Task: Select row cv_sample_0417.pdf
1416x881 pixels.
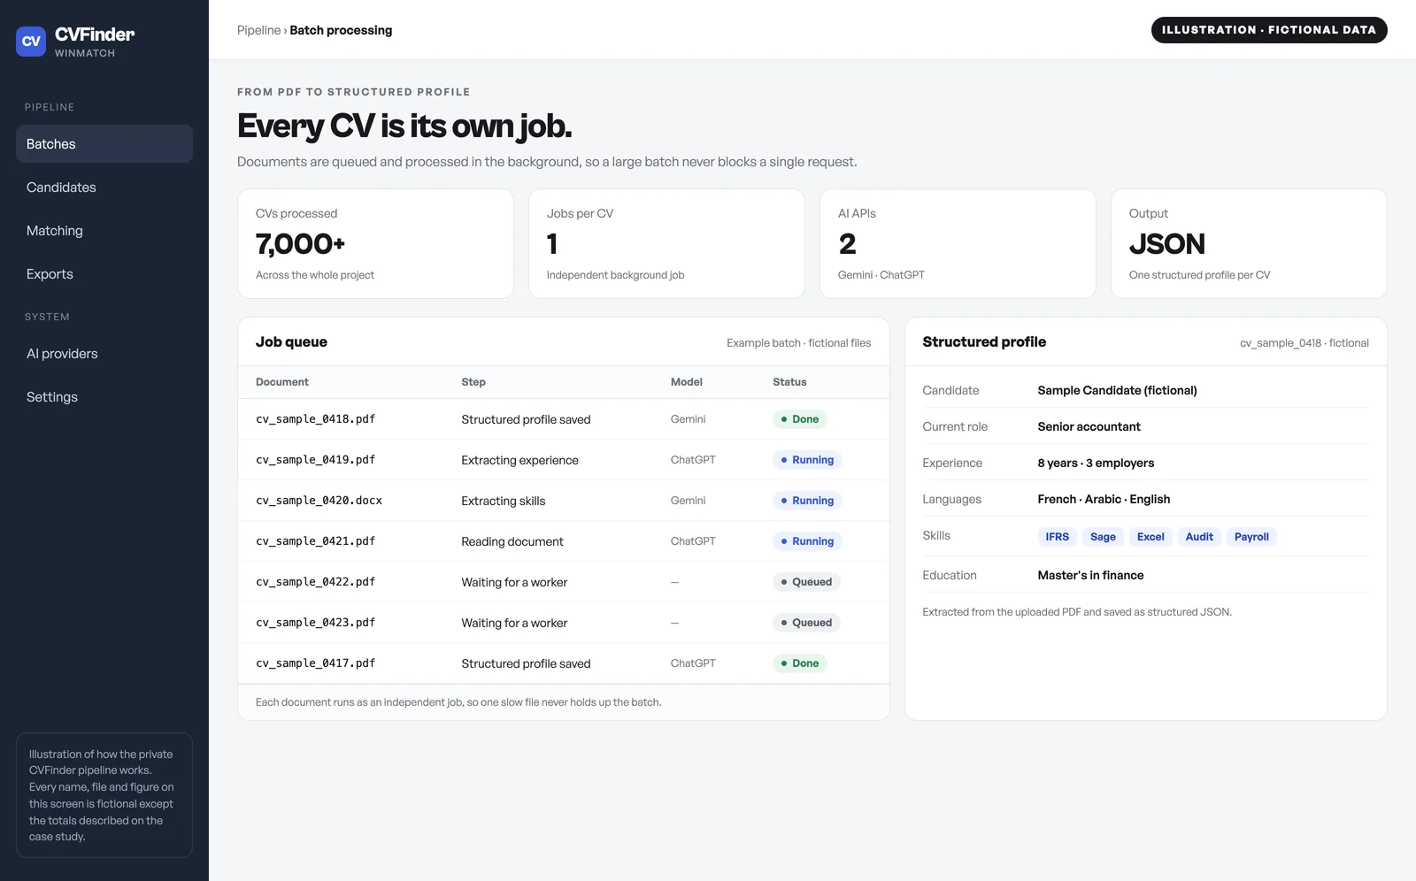Action: [x=564, y=663]
